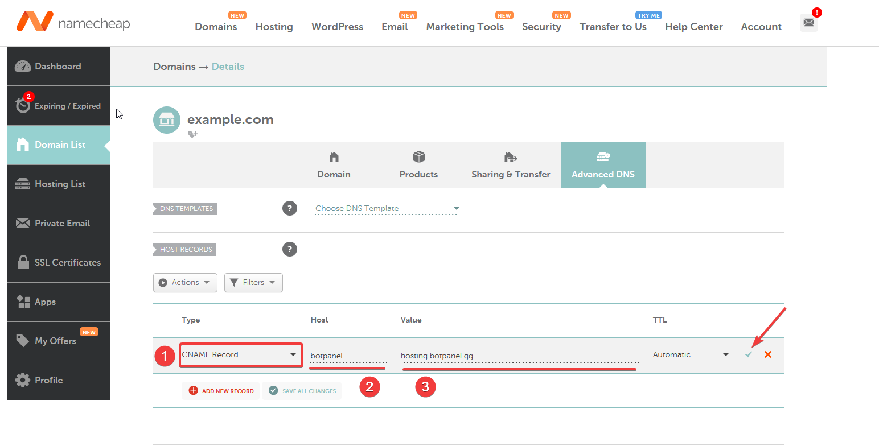Expand the Actions dropdown button

click(185, 283)
